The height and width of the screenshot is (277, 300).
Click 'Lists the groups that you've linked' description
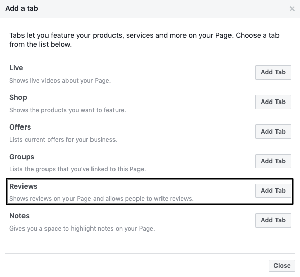[78, 169]
